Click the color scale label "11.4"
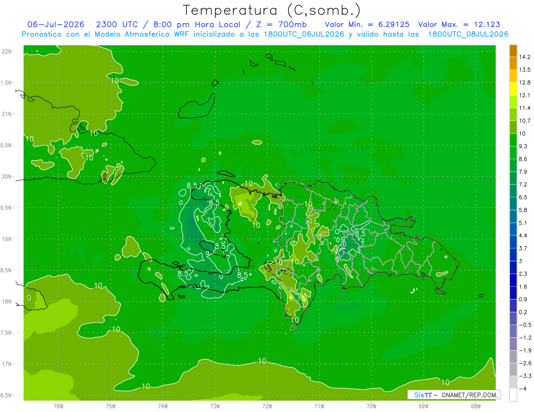Screen dimensions: 534x412 [x=526, y=108]
